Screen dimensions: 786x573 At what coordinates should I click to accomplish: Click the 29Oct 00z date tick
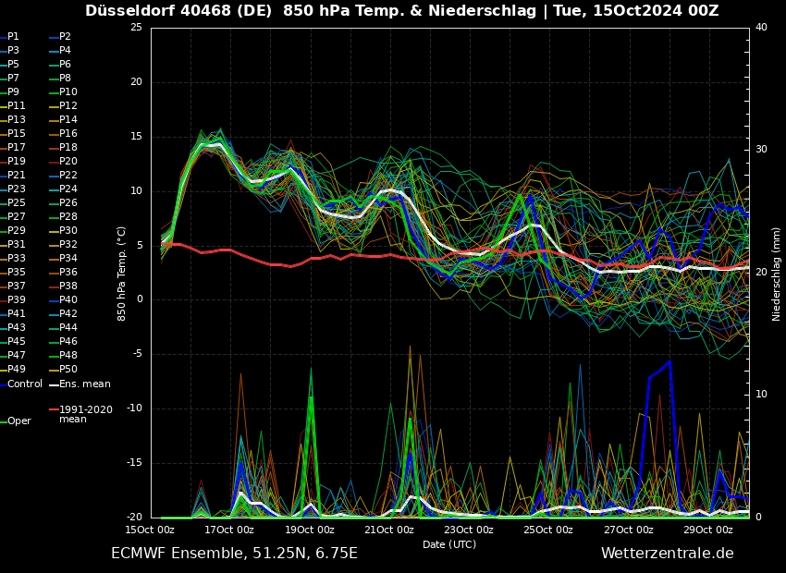click(708, 530)
